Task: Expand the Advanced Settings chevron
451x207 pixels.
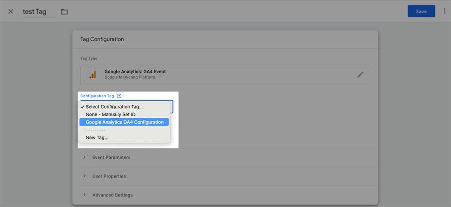Action: [x=84, y=194]
